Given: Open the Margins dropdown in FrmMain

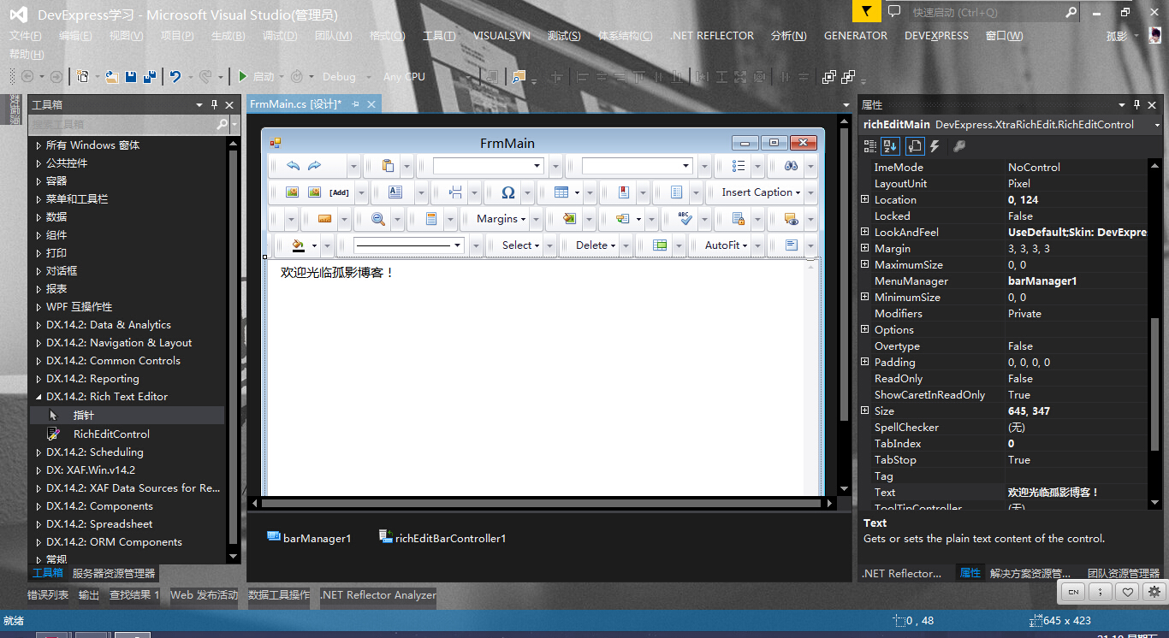Looking at the screenshot, I should coord(501,219).
